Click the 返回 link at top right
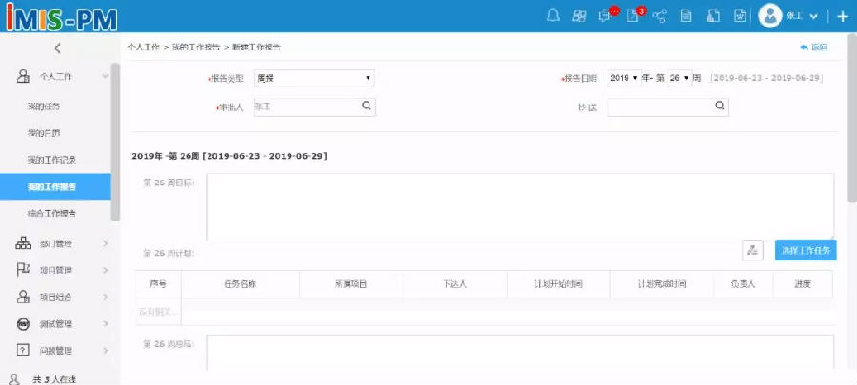This screenshot has width=857, height=385. tap(814, 47)
